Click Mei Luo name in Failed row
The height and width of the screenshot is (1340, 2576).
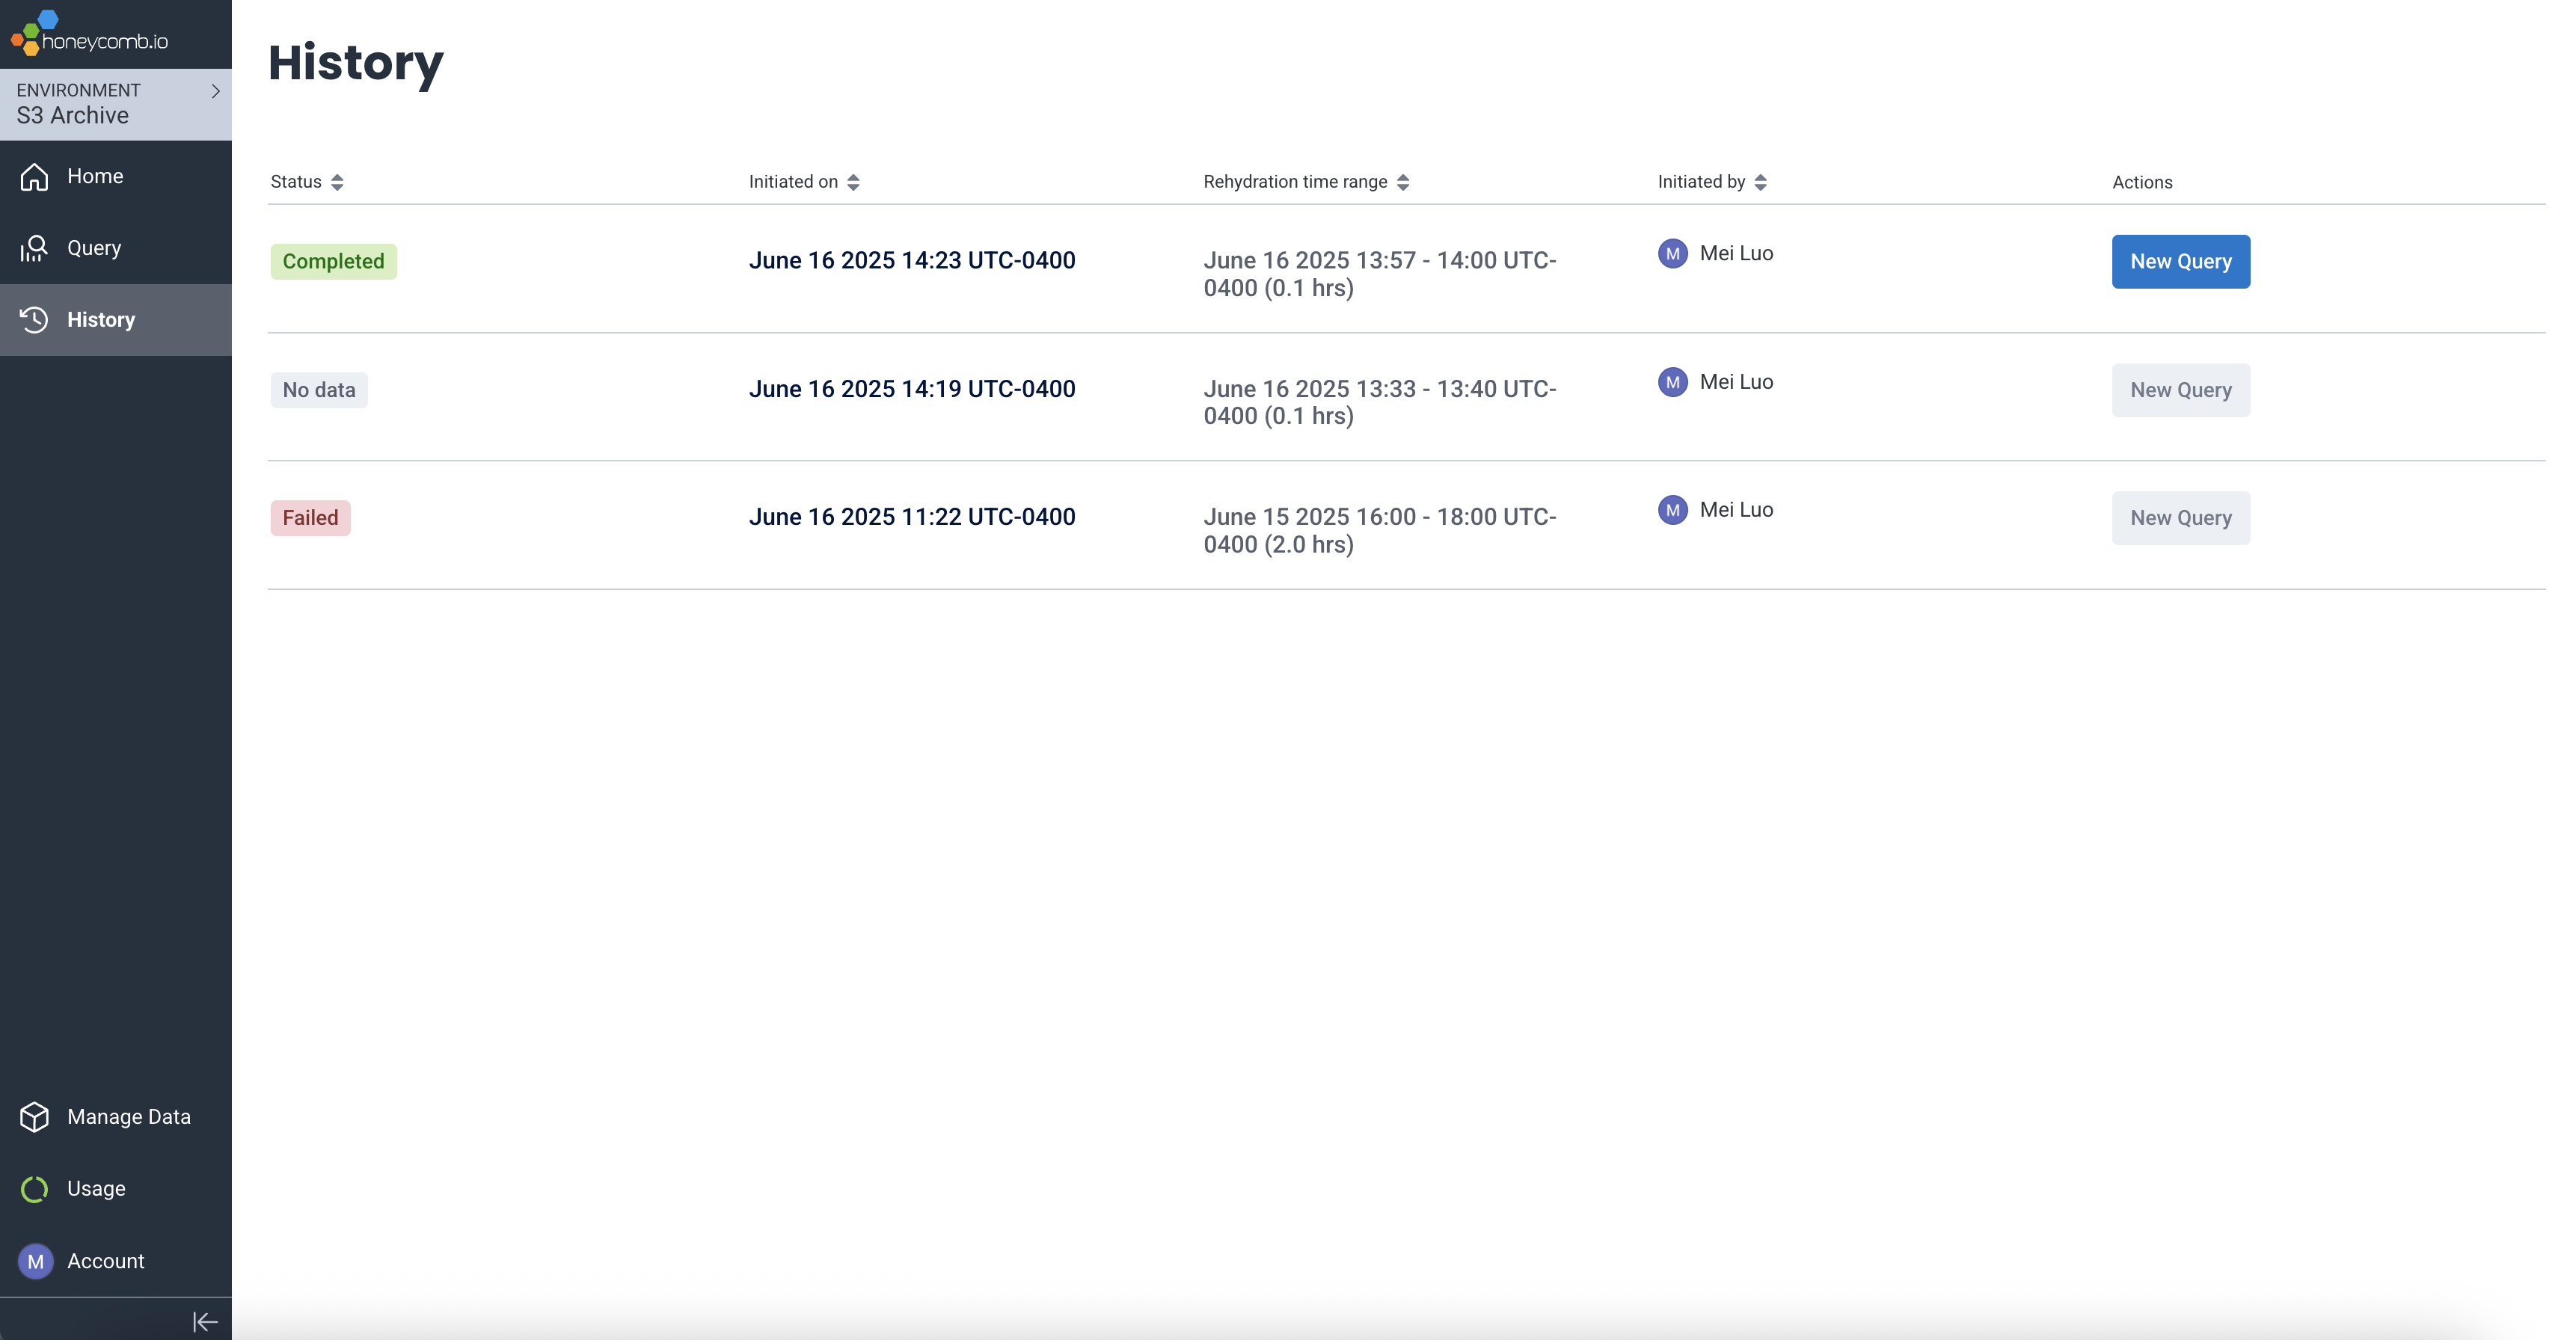[1736, 510]
